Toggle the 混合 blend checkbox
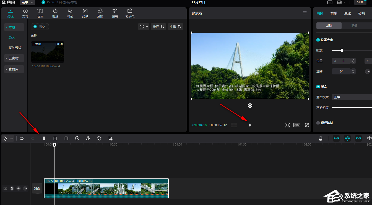Viewport: 372px width, 205px height. (318, 87)
